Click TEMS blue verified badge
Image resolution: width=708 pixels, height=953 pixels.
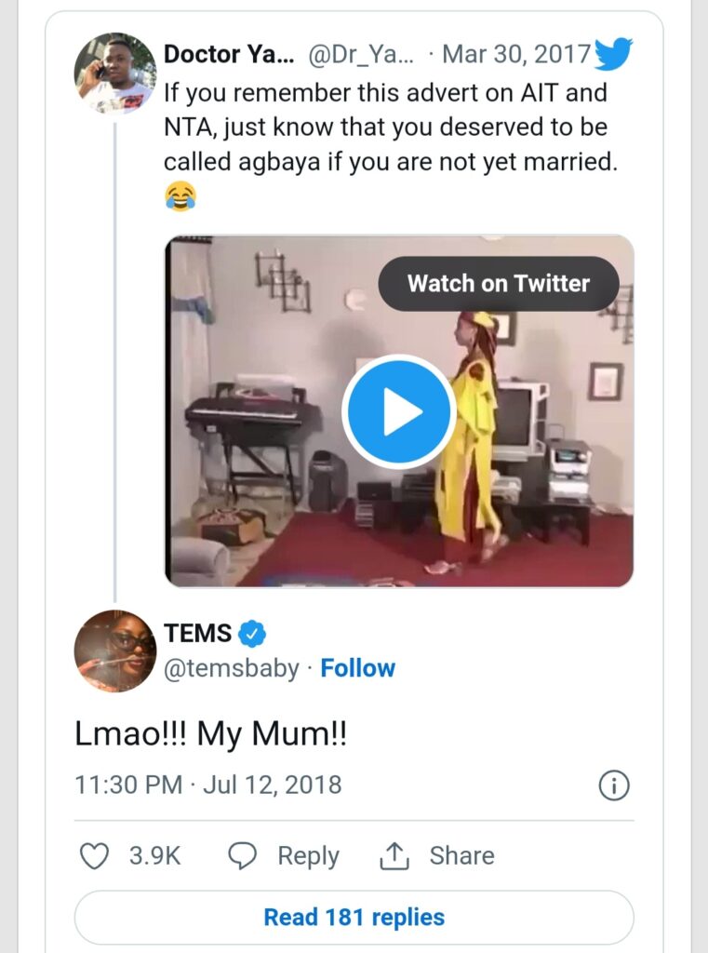(252, 634)
